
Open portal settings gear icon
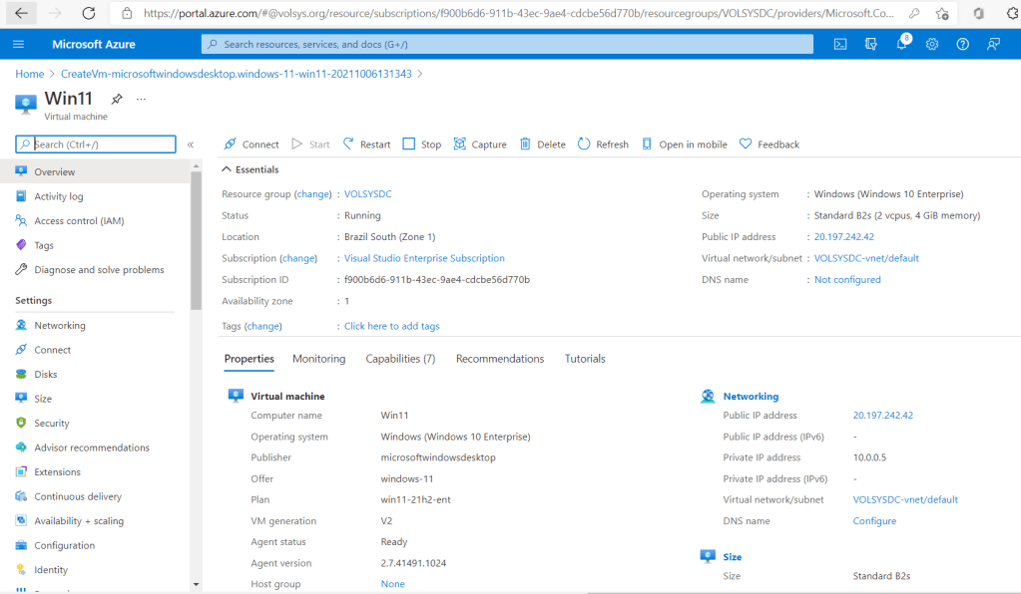click(x=932, y=44)
